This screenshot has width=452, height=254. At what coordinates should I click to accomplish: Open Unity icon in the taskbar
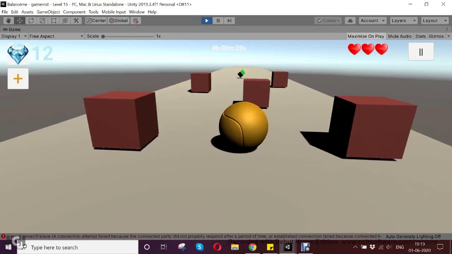(x=288, y=247)
